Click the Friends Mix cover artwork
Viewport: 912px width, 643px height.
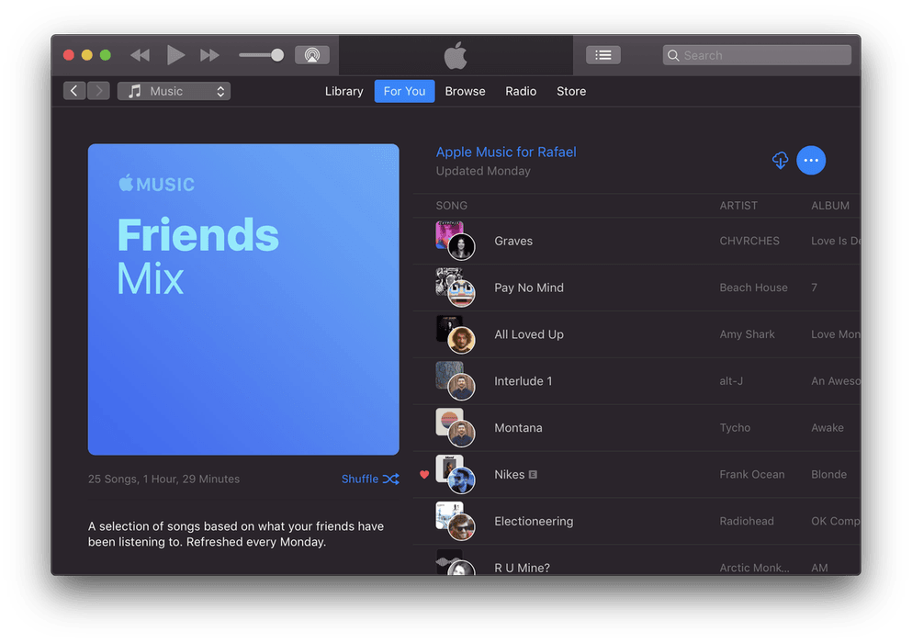point(243,299)
